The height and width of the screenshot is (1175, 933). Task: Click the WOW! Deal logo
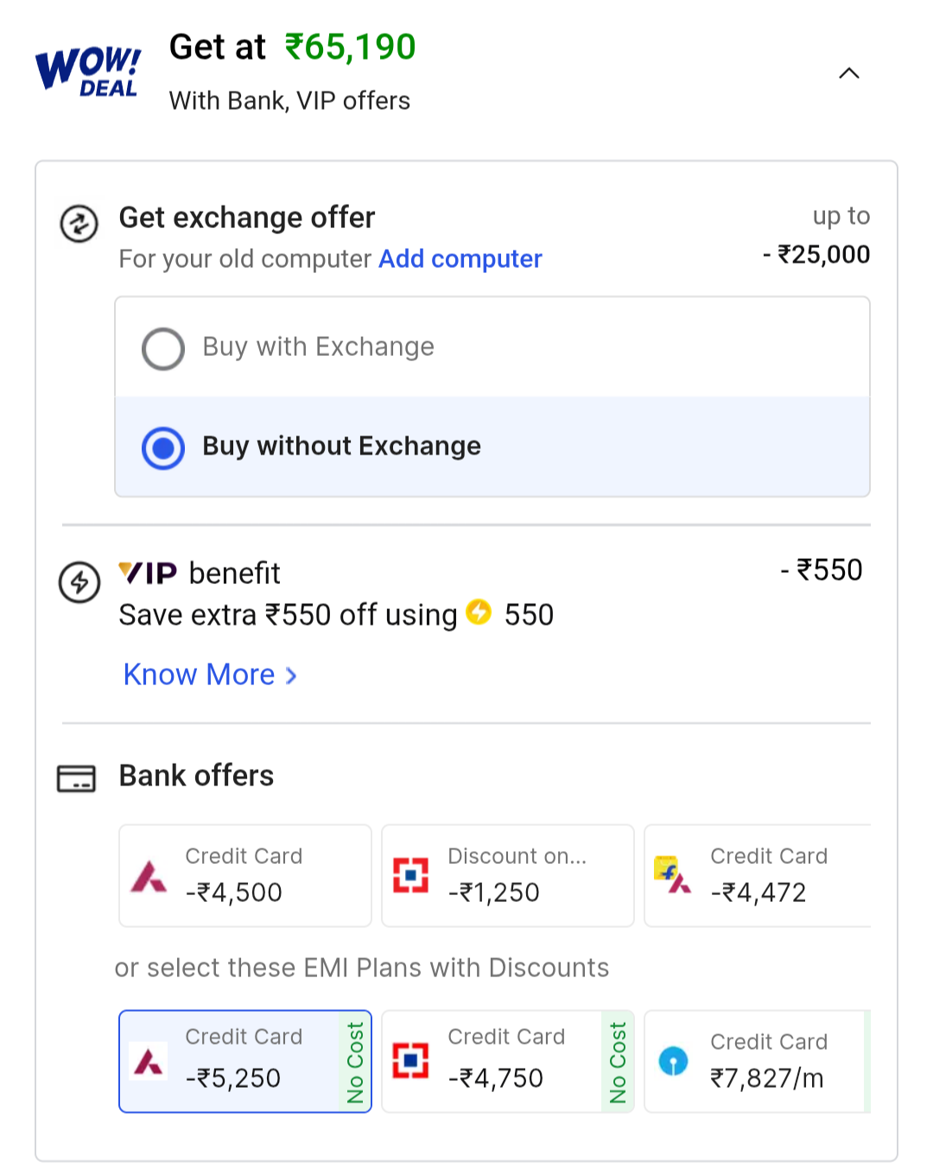pos(87,73)
